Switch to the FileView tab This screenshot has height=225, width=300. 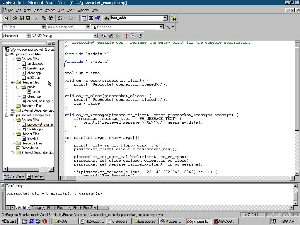pyautogui.click(x=35, y=176)
